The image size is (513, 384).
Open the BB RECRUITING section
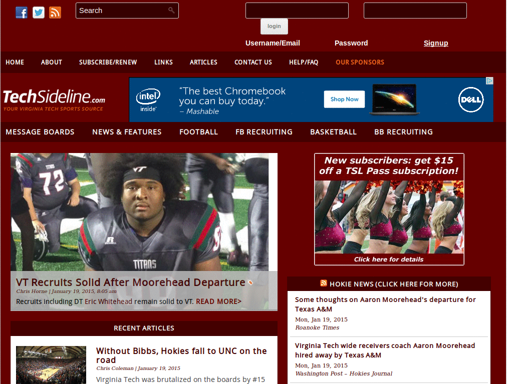403,132
